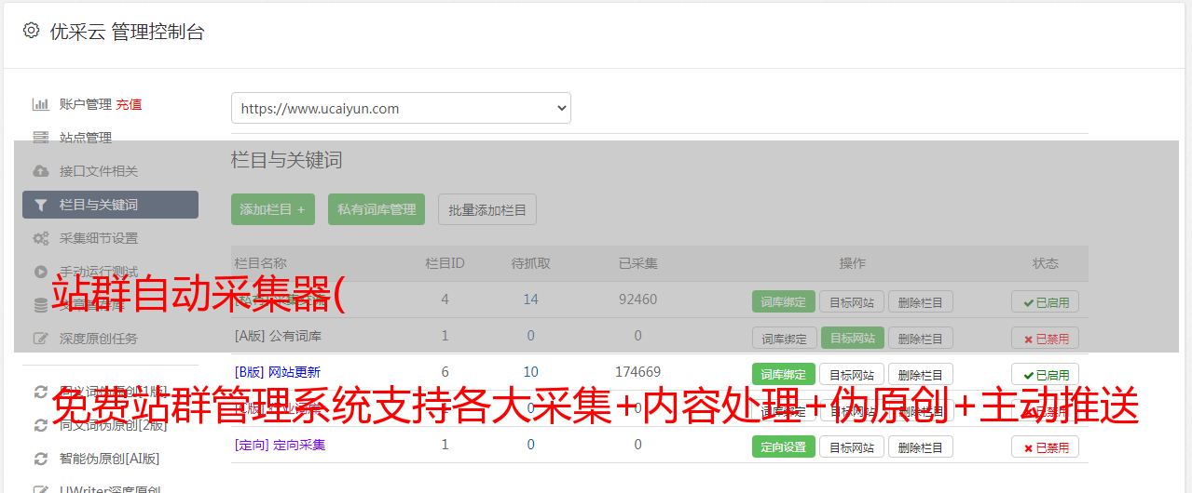
Task: Click the 栏目名称 column header
Action: click(x=260, y=263)
